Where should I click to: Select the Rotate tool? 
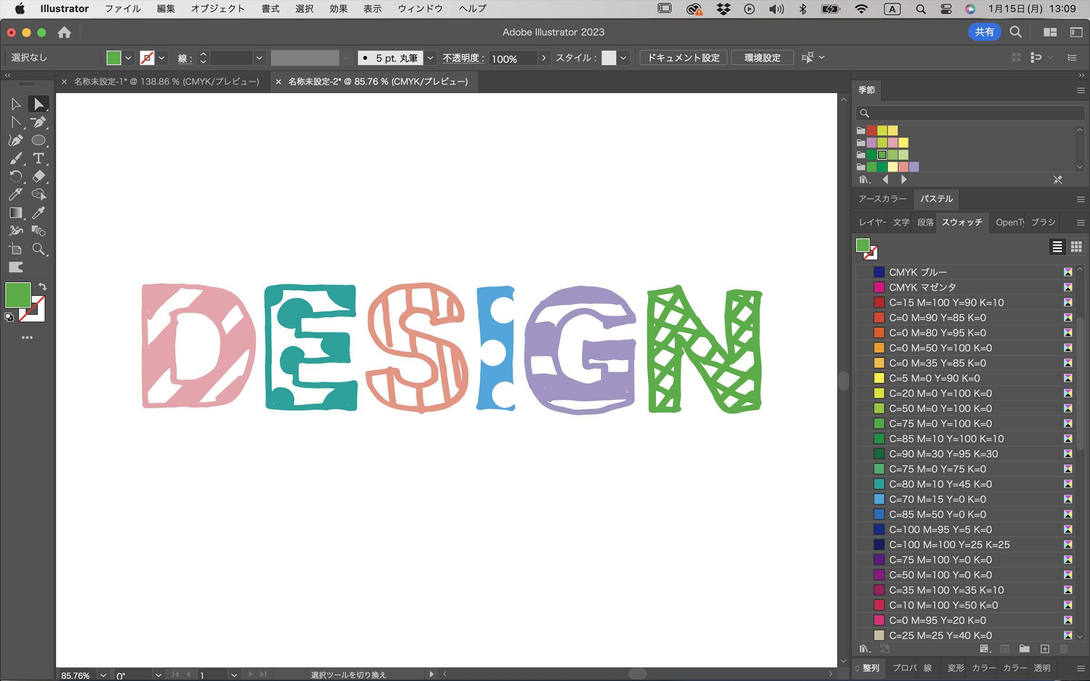coord(15,176)
